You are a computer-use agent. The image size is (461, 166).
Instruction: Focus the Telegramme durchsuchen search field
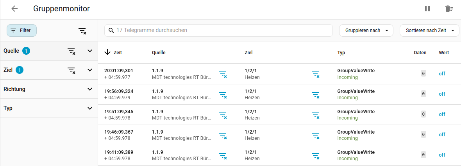pos(218,30)
